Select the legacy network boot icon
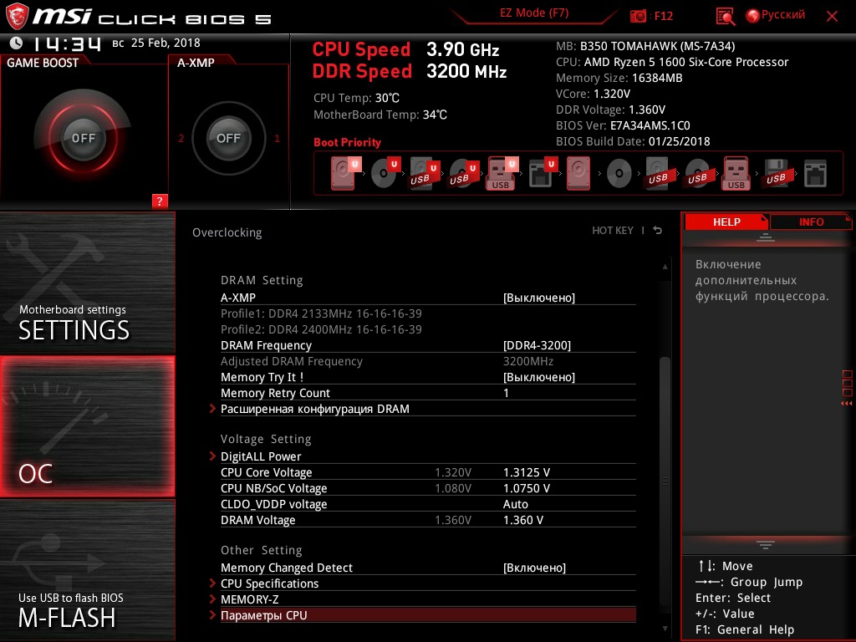This screenshot has height=642, width=856. click(816, 174)
